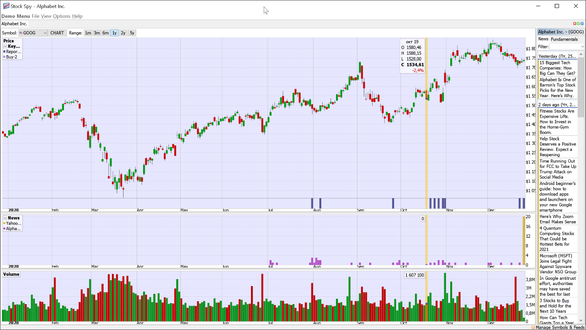The image size is (586, 330).
Task: Open 'How Can Tech Giants Top a Year' article
Action: (558, 320)
